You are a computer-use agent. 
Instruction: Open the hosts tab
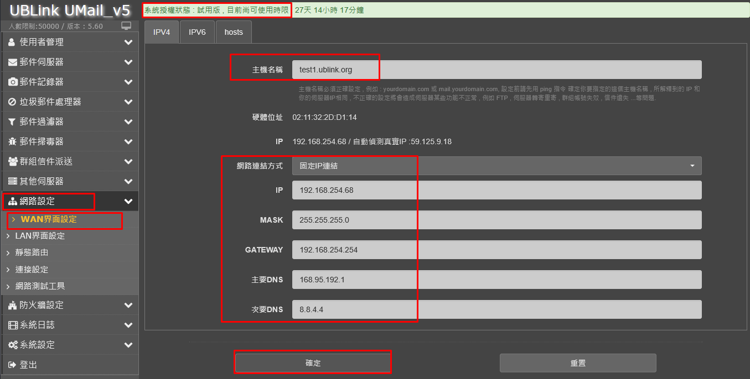(x=234, y=32)
